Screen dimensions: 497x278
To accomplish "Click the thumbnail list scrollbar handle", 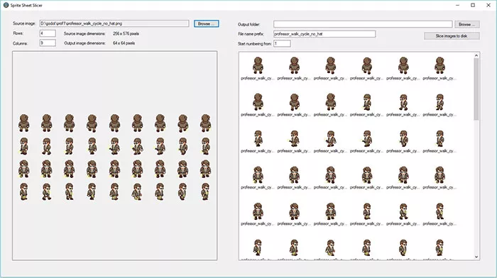I will tap(476, 89).
